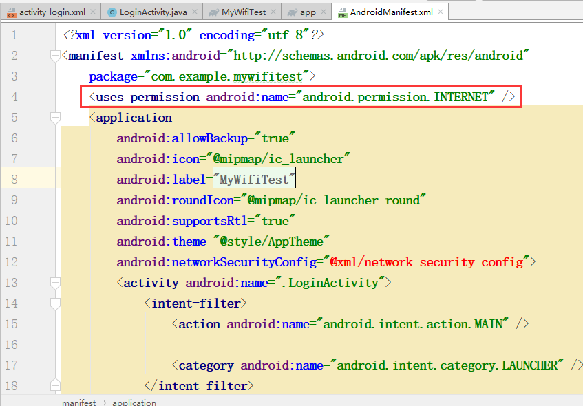
Task: Open the MyWifiTest tab
Action: (x=244, y=11)
